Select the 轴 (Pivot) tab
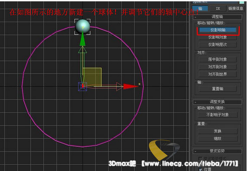The image size is (251, 171). 200,8
